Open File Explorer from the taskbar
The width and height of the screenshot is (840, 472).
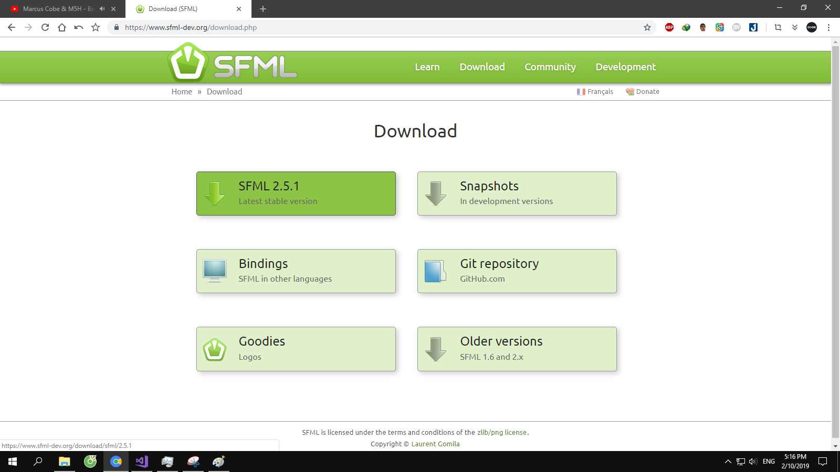pos(64,462)
